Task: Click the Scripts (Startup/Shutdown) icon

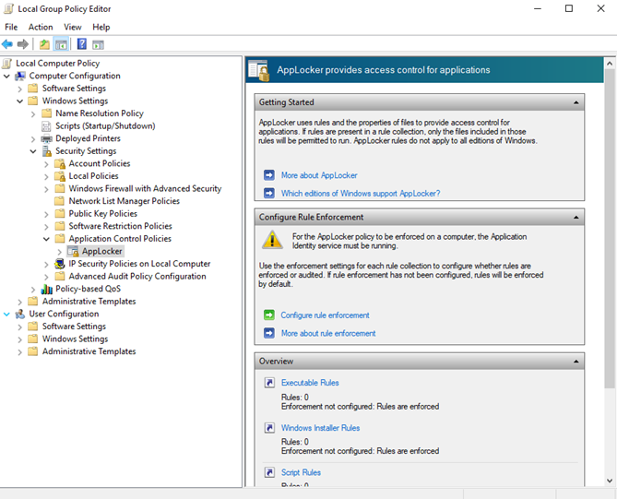Action: [46, 126]
